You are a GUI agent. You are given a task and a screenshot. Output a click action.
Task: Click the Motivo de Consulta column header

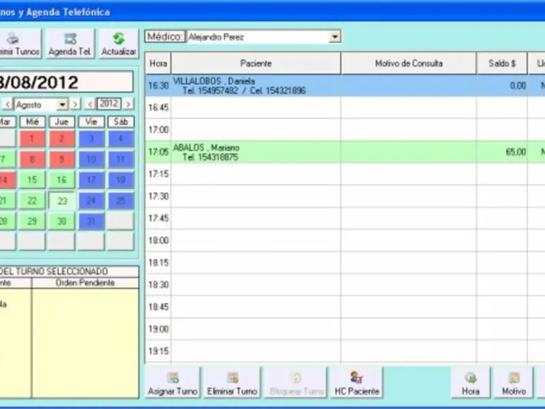pyautogui.click(x=409, y=63)
